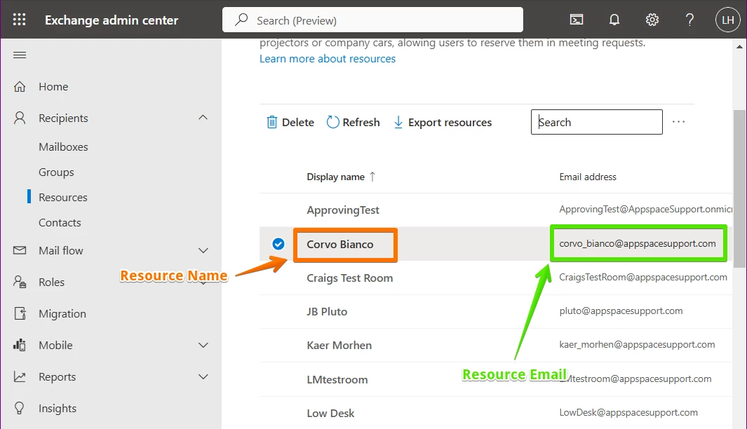Screen dimensions: 747x429
Task: Open Mailboxes under Recipients
Action: tap(63, 147)
